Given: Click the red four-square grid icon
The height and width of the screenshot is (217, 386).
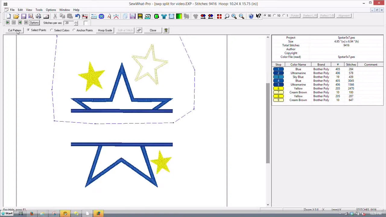Looking at the screenshot, I should click(219, 16).
